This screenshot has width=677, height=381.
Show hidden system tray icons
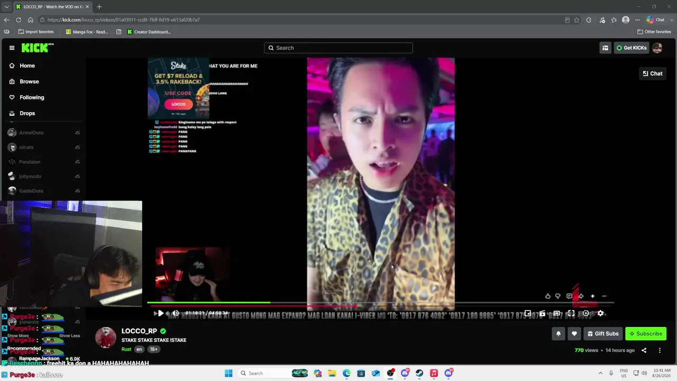click(x=600, y=373)
